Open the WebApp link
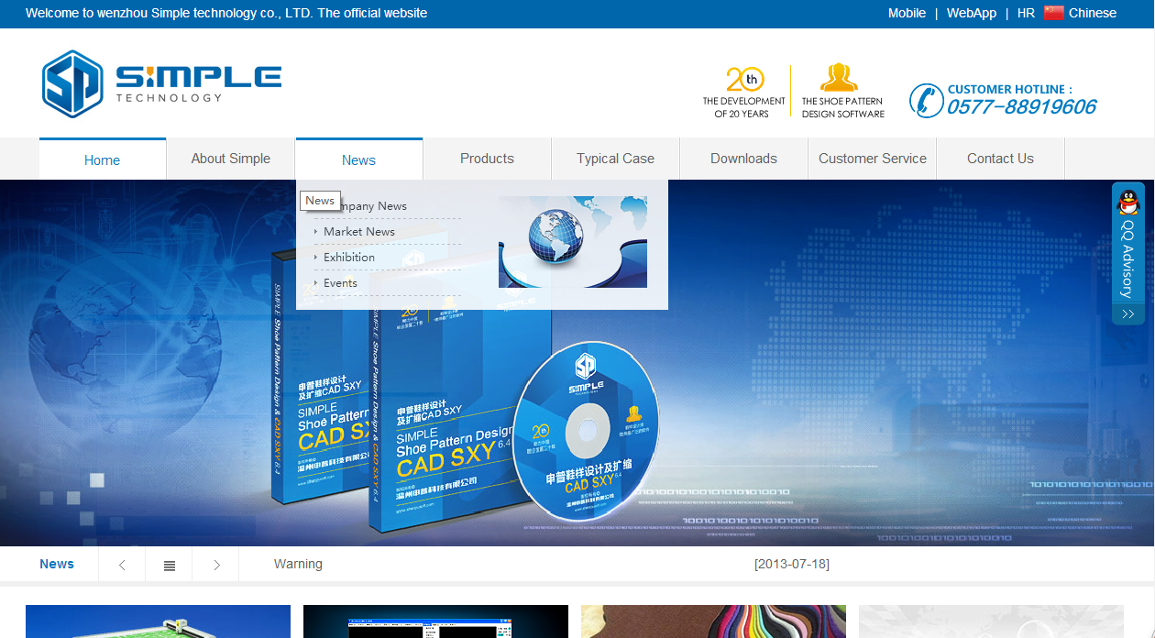Image resolution: width=1155 pixels, height=638 pixels. click(x=972, y=13)
